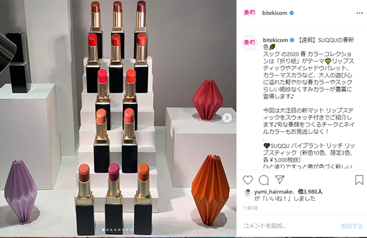This screenshot has width=367, height=238.
Task: Open the yumi_hairmake profile link
Action: coord(273,192)
